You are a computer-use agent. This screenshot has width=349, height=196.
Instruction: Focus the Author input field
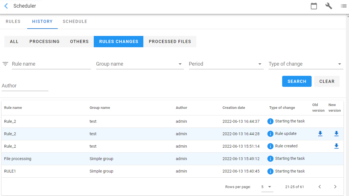(x=25, y=86)
